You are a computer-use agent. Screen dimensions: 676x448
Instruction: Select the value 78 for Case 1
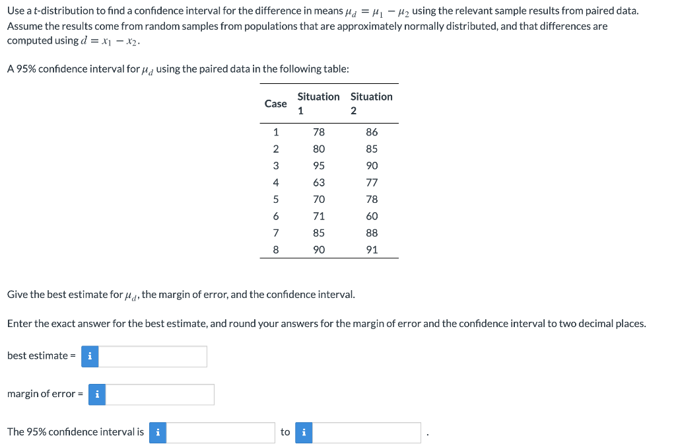[x=319, y=132]
